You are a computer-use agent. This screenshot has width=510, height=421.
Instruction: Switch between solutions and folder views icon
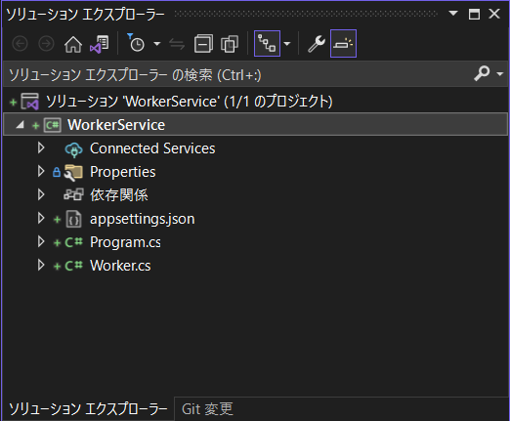tap(100, 44)
